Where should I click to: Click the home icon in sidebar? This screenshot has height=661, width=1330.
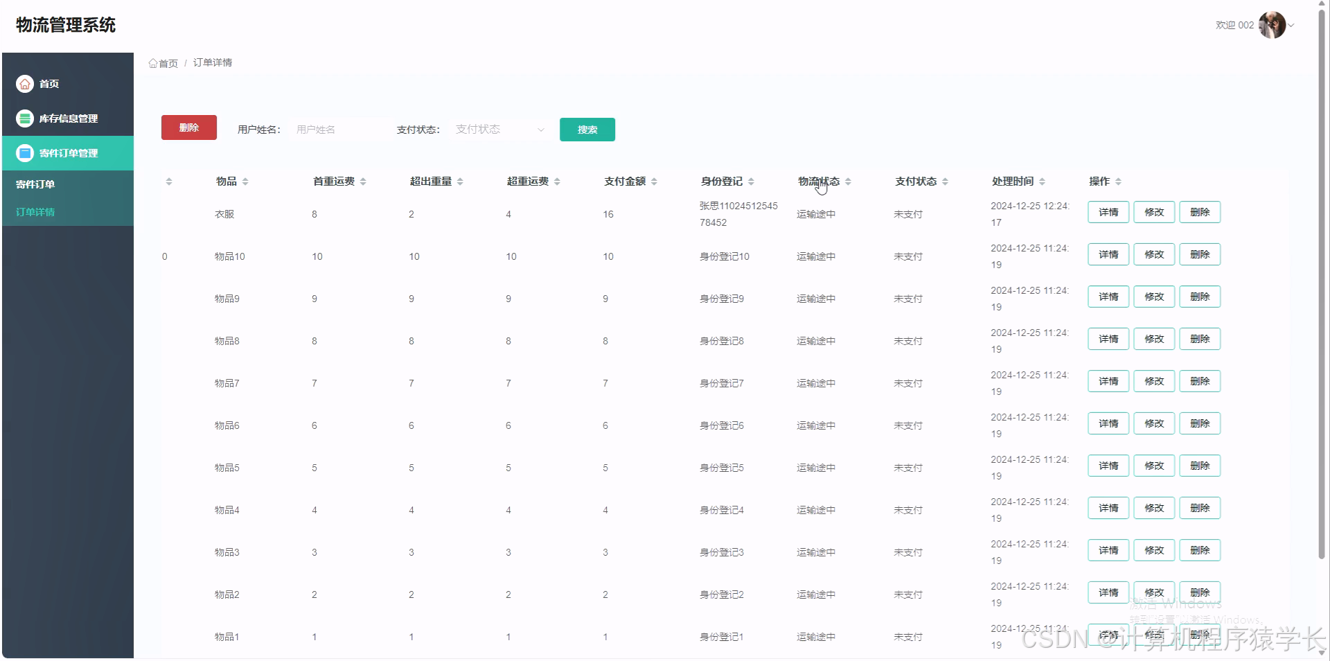click(x=25, y=84)
